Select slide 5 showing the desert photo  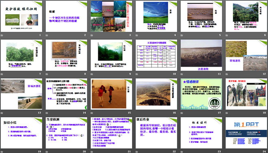201,16
